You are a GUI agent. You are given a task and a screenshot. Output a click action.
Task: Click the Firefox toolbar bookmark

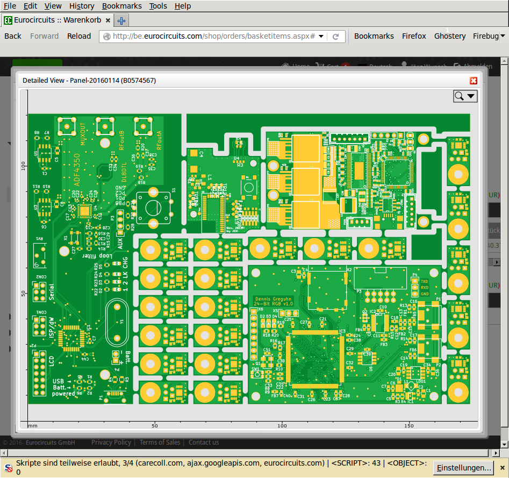(x=414, y=36)
